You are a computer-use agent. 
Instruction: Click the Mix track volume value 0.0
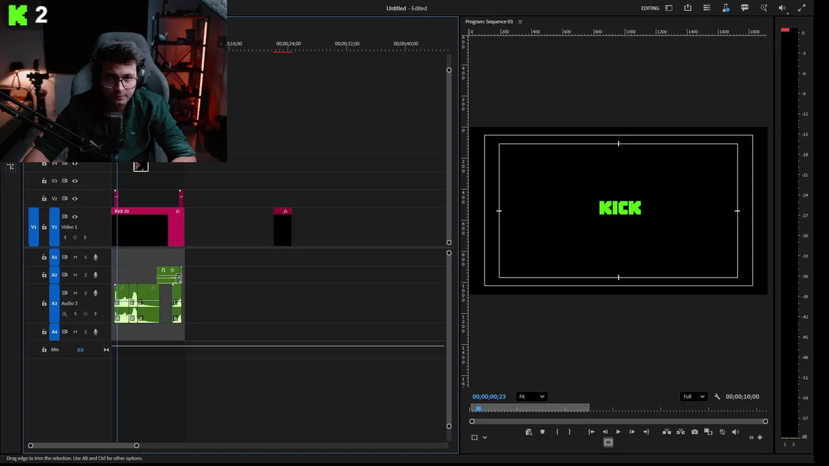[x=80, y=350]
